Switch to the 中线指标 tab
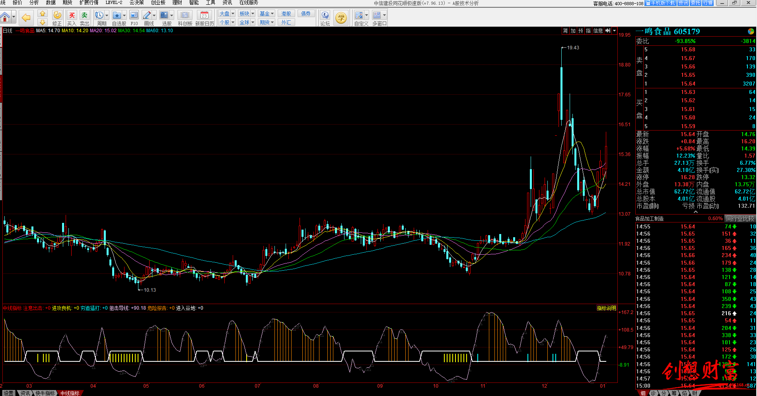This screenshot has width=757, height=396. [x=70, y=393]
